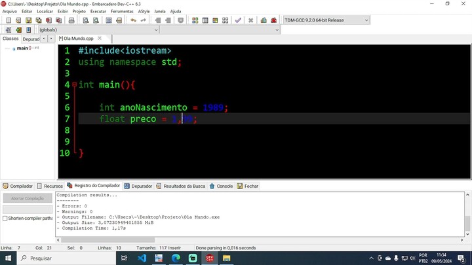
Task: Click the compiler log horizontal scrollbar
Action: (x=108, y=240)
